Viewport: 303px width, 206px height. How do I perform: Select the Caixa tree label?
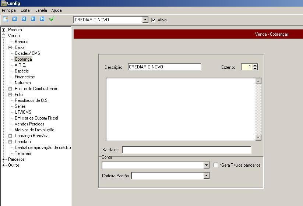[x=20, y=47]
